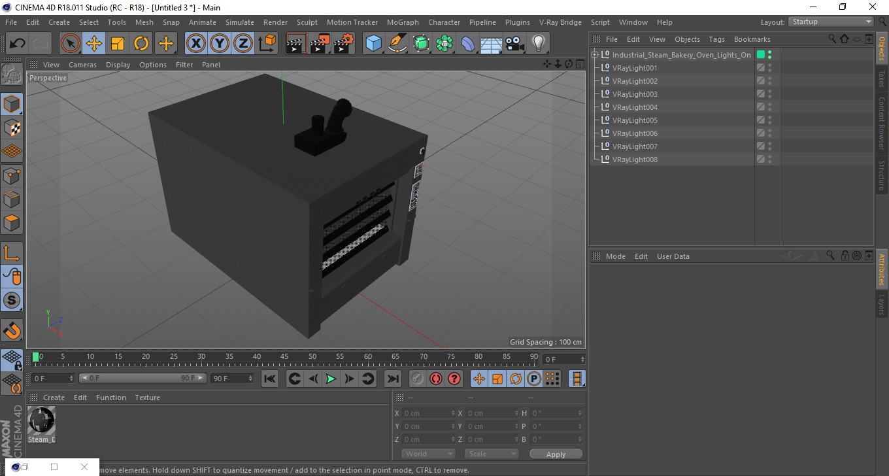This screenshot has height=476, width=889.
Task: Toggle visibility dots for Industrial_Steam_Bakery_Oven_Lights_On
Action: pos(770,55)
